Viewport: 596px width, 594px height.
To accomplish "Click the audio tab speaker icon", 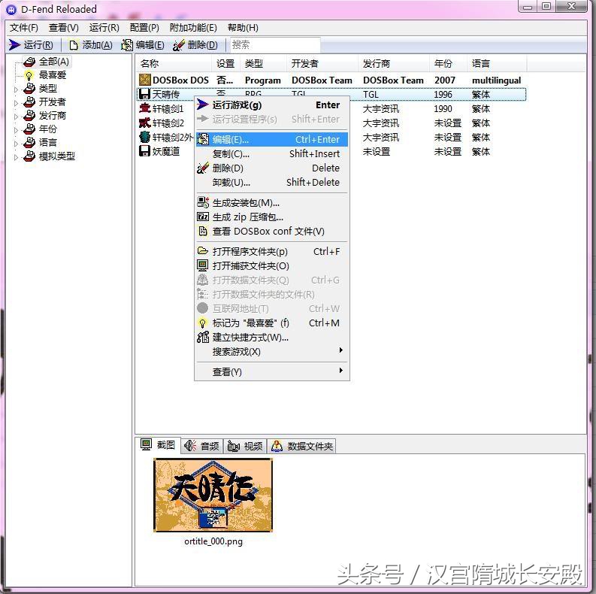I will coord(189,446).
